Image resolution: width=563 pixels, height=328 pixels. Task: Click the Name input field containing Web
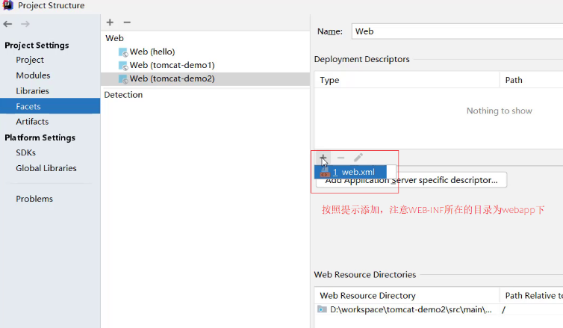pyautogui.click(x=457, y=31)
